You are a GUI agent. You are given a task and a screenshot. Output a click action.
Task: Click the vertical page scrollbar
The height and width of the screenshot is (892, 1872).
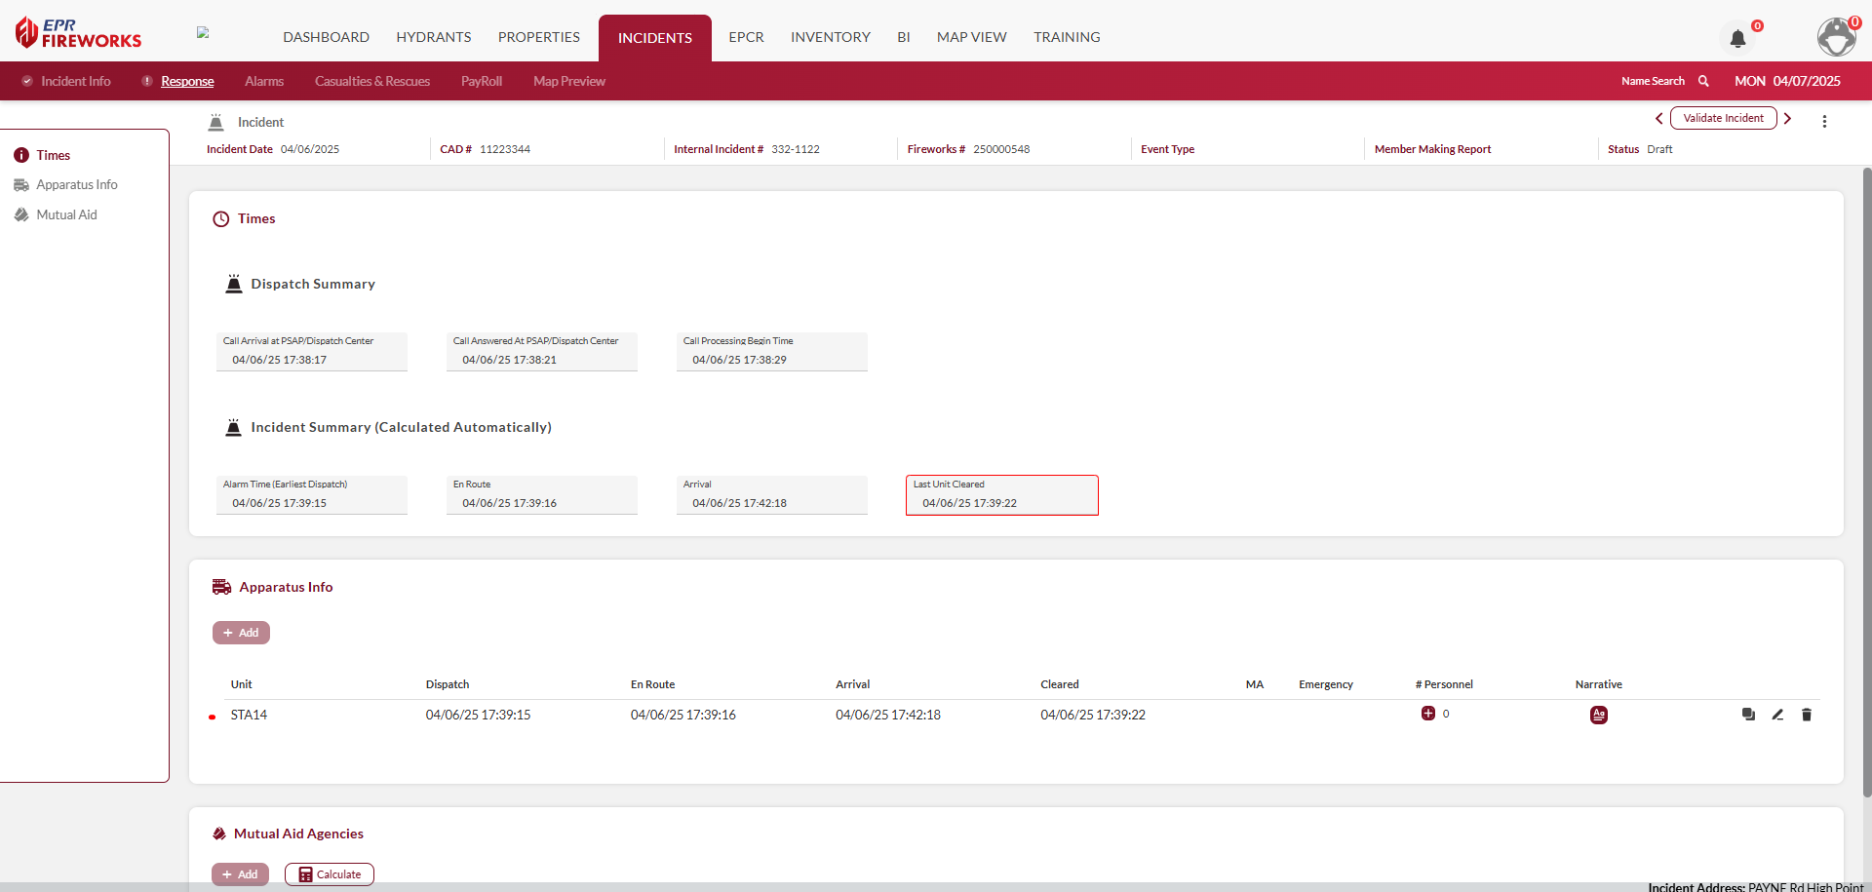pyautogui.click(x=1866, y=487)
